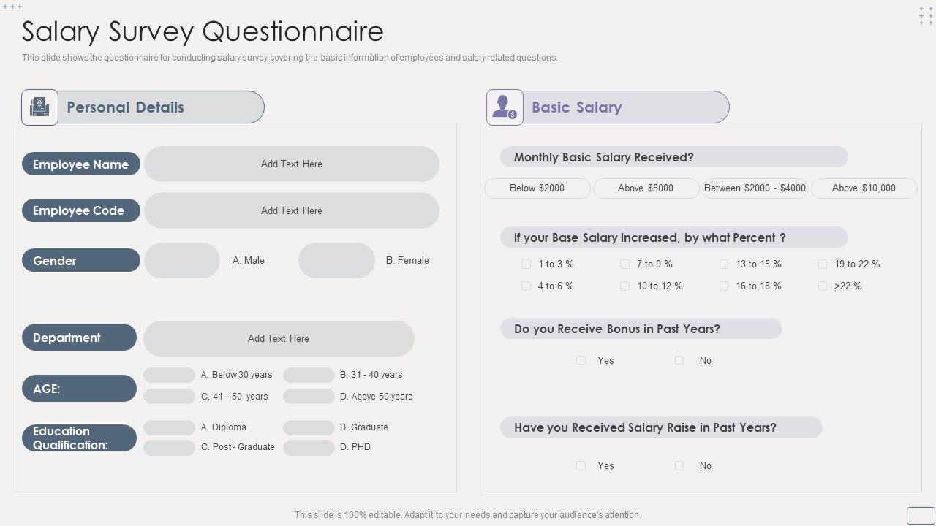
Task: Click the Personal Details ID card icon
Action: click(39, 107)
